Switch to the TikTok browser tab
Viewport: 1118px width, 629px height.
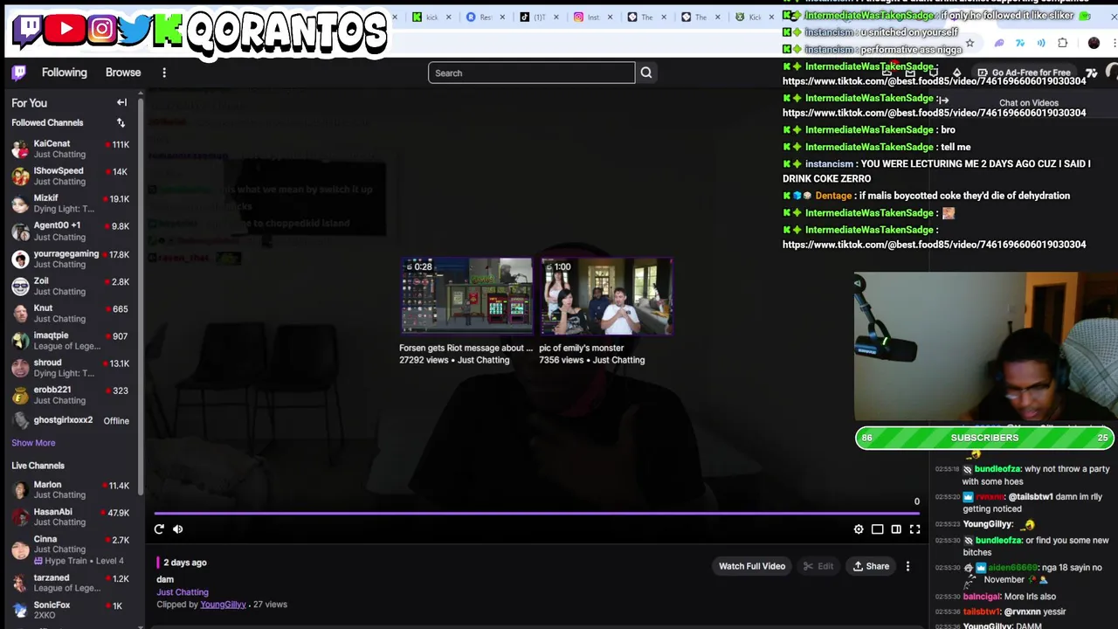[x=533, y=17]
